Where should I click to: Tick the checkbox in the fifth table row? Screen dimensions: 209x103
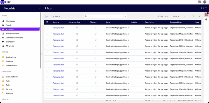47,52
